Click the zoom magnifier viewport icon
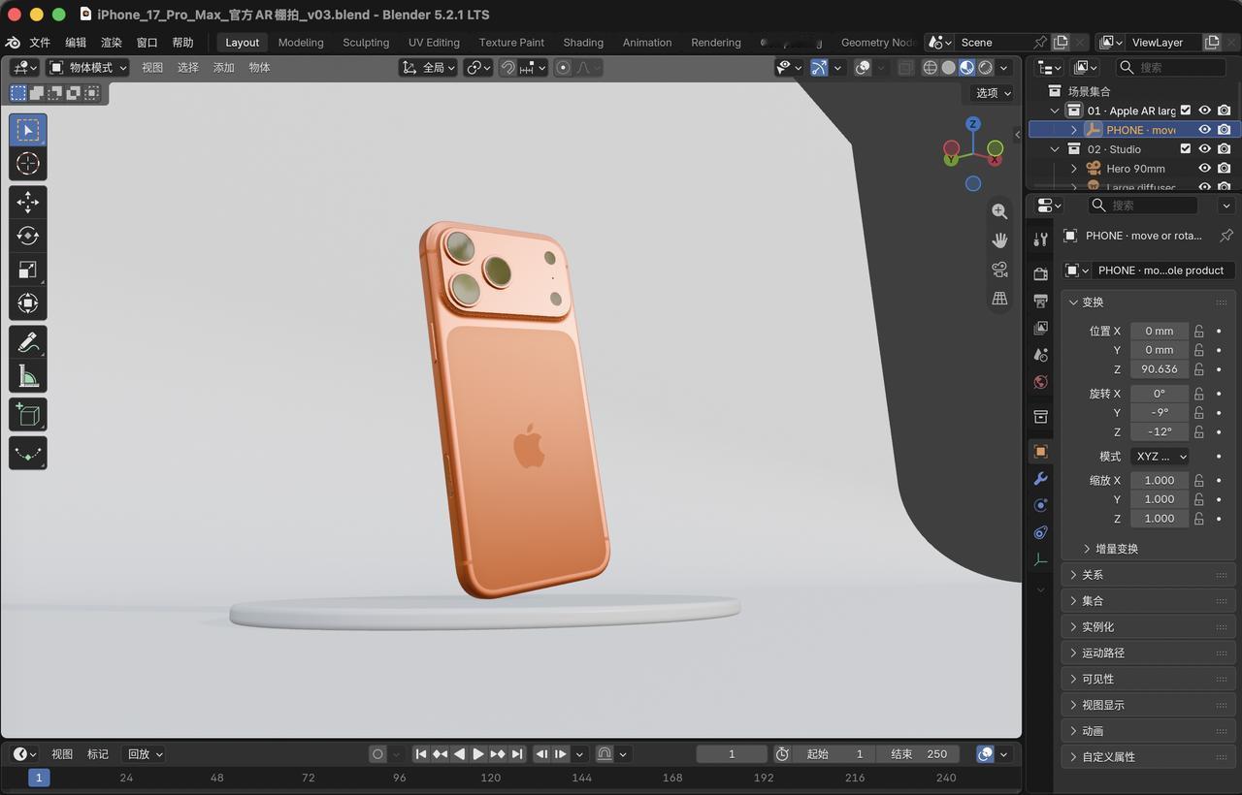 click(x=999, y=211)
